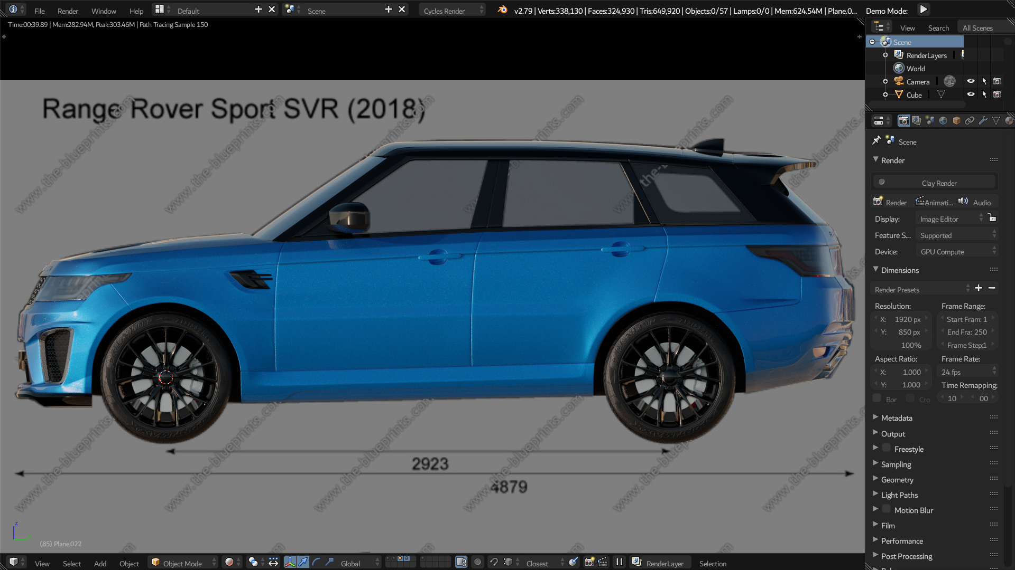
Task: Click the Blender logo icon
Action: [502, 9]
